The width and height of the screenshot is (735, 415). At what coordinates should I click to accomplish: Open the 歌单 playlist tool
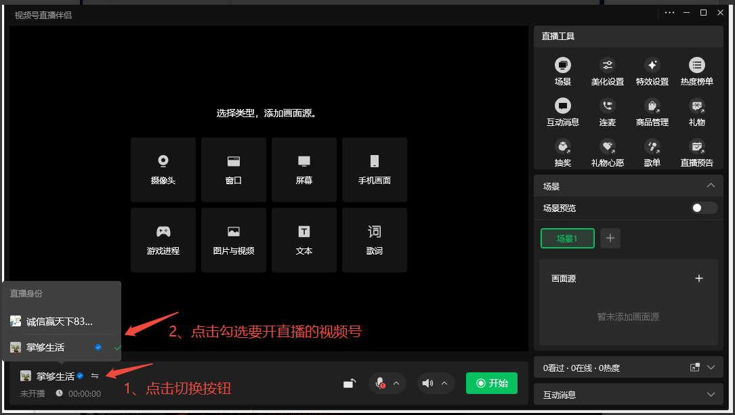(x=652, y=152)
